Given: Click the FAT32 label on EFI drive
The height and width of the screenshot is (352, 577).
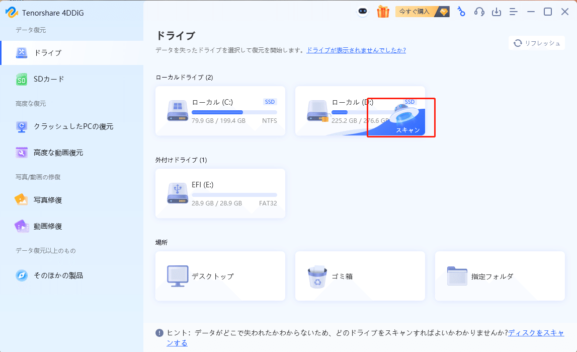Looking at the screenshot, I should click(x=268, y=203).
